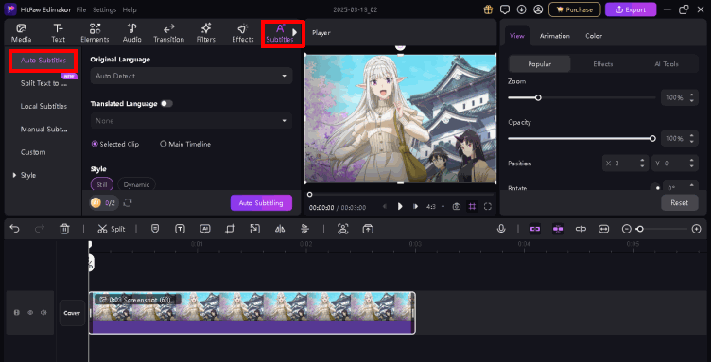Toggle the first purple link snapping icon

(x=535, y=229)
